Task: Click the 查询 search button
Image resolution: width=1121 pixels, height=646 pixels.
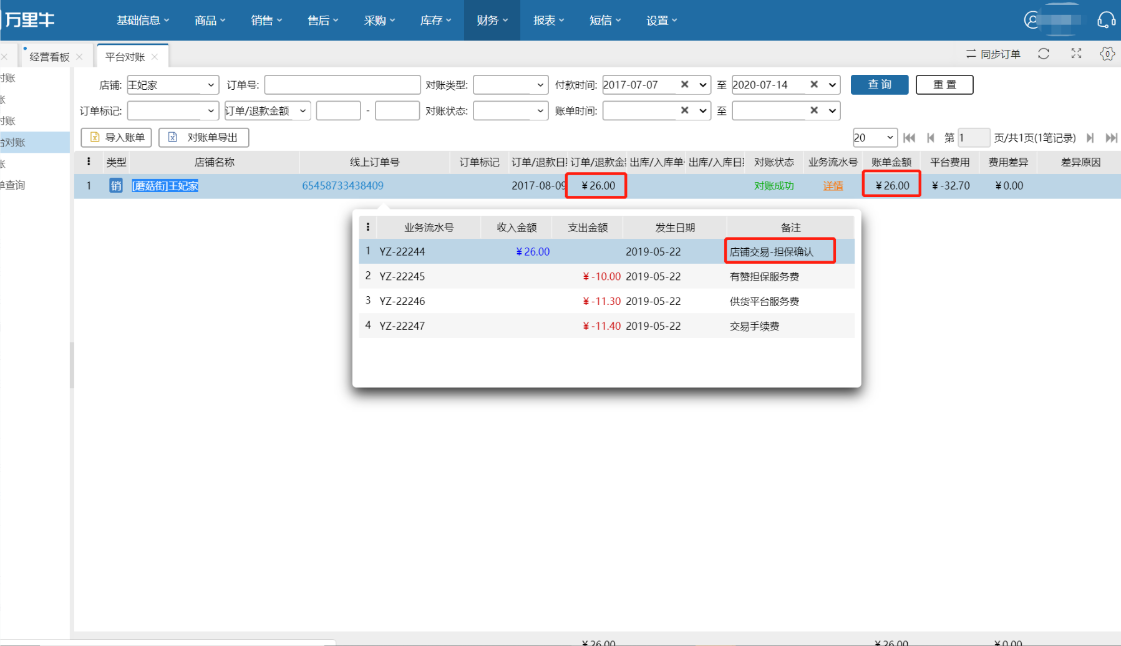Action: click(x=880, y=84)
